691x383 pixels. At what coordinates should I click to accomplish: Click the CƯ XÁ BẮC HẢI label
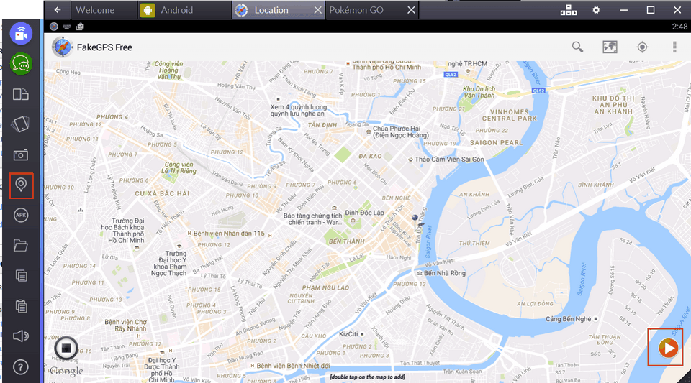point(162,193)
